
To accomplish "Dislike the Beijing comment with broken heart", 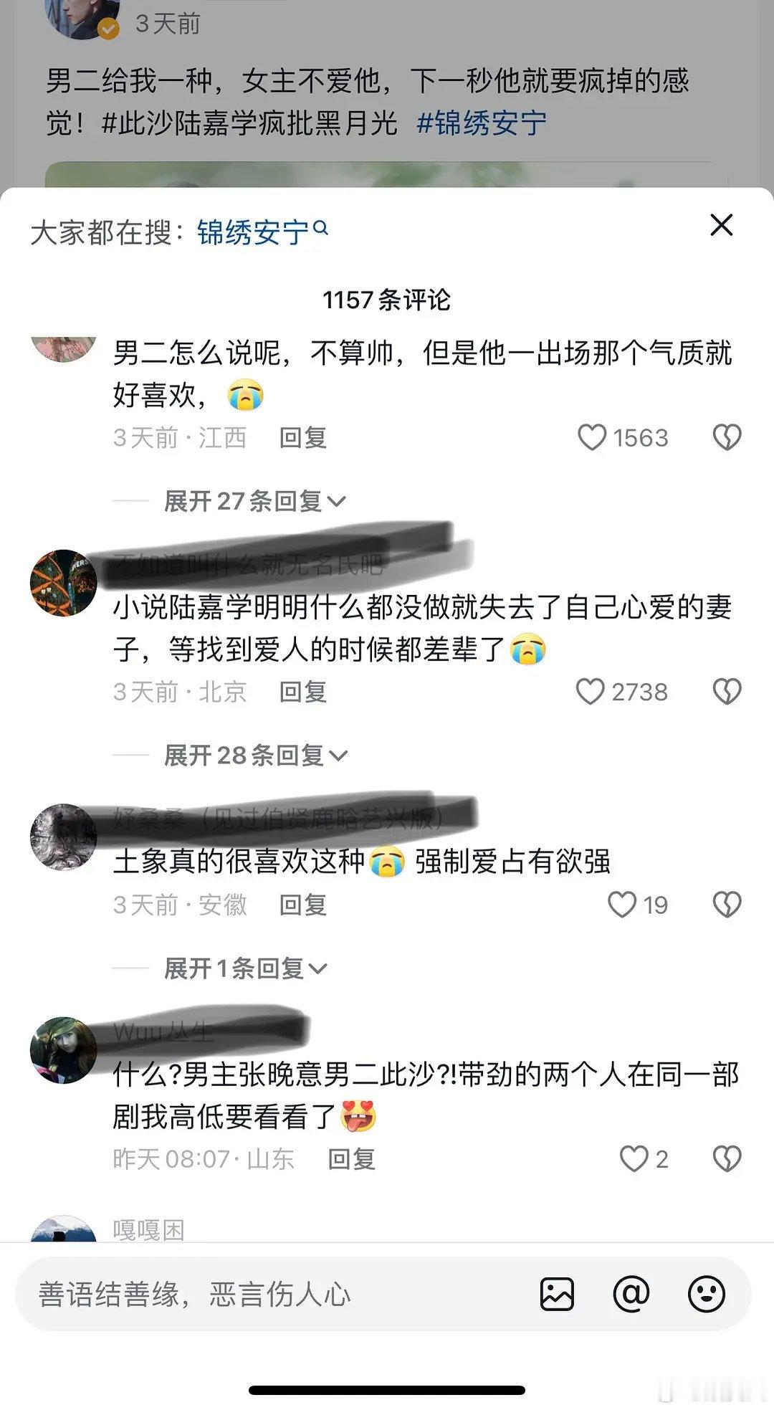I will [727, 692].
